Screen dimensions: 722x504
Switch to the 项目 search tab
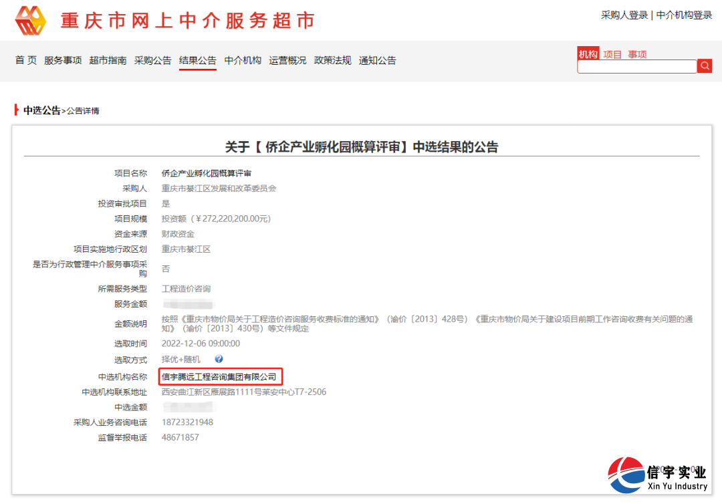coord(612,53)
